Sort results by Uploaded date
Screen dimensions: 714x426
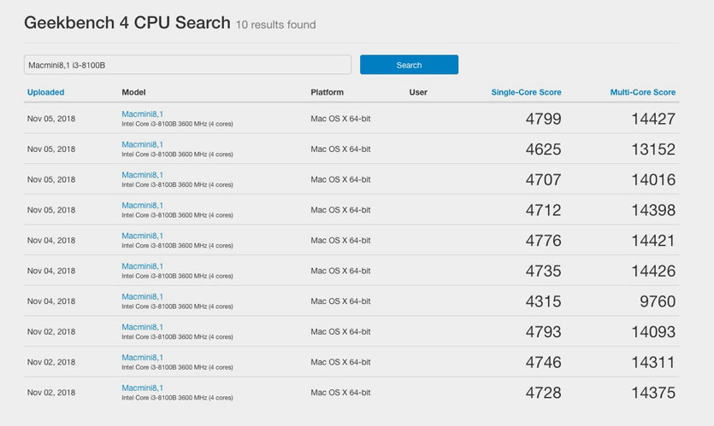[45, 92]
